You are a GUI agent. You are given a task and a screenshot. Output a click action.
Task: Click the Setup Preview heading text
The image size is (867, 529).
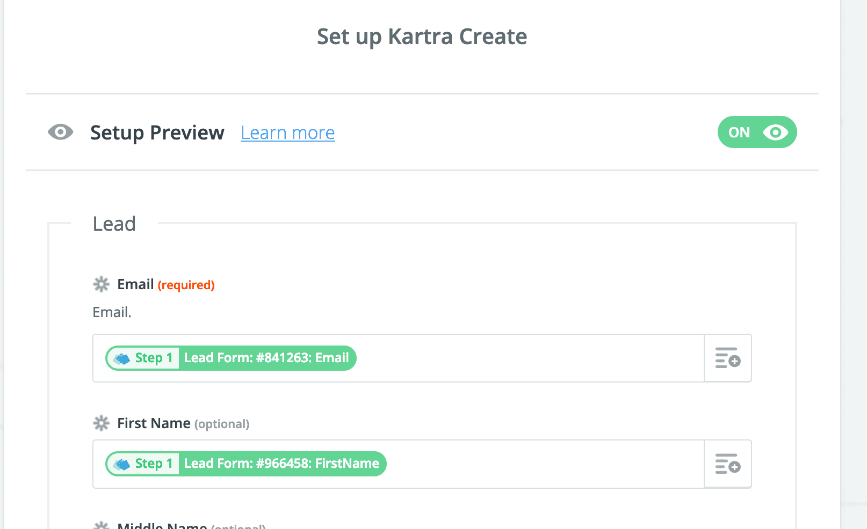157,133
